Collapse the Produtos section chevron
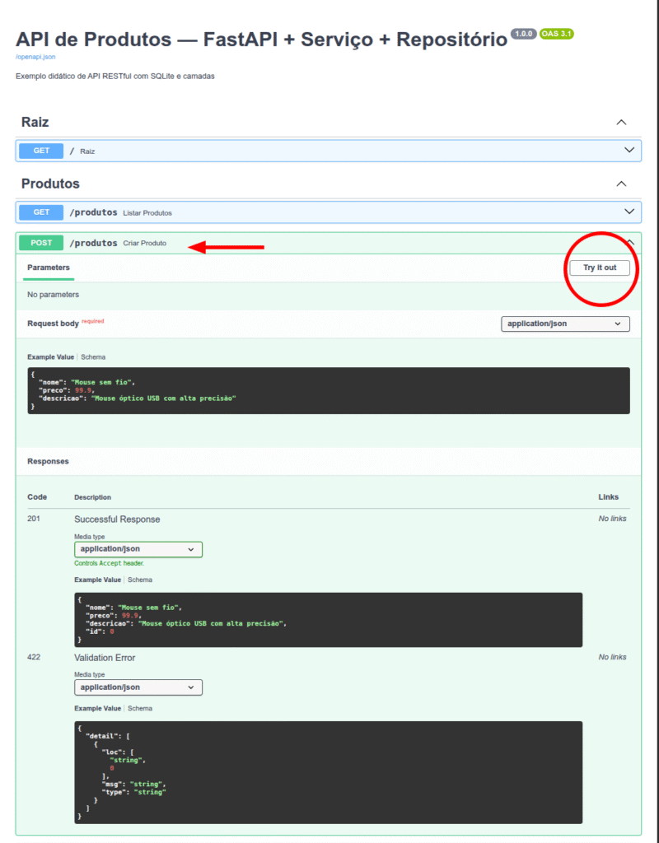The height and width of the screenshot is (843, 659). pyautogui.click(x=622, y=184)
